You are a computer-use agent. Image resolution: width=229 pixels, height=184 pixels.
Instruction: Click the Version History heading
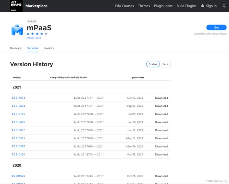(32, 64)
